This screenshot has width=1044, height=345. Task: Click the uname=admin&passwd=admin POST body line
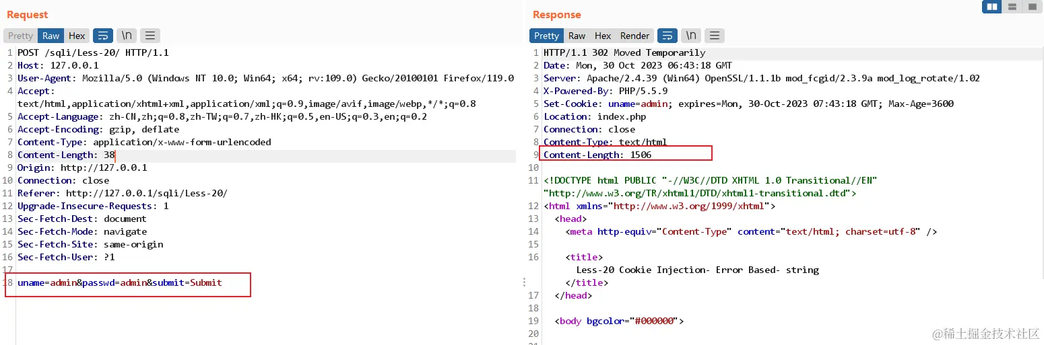coord(120,282)
